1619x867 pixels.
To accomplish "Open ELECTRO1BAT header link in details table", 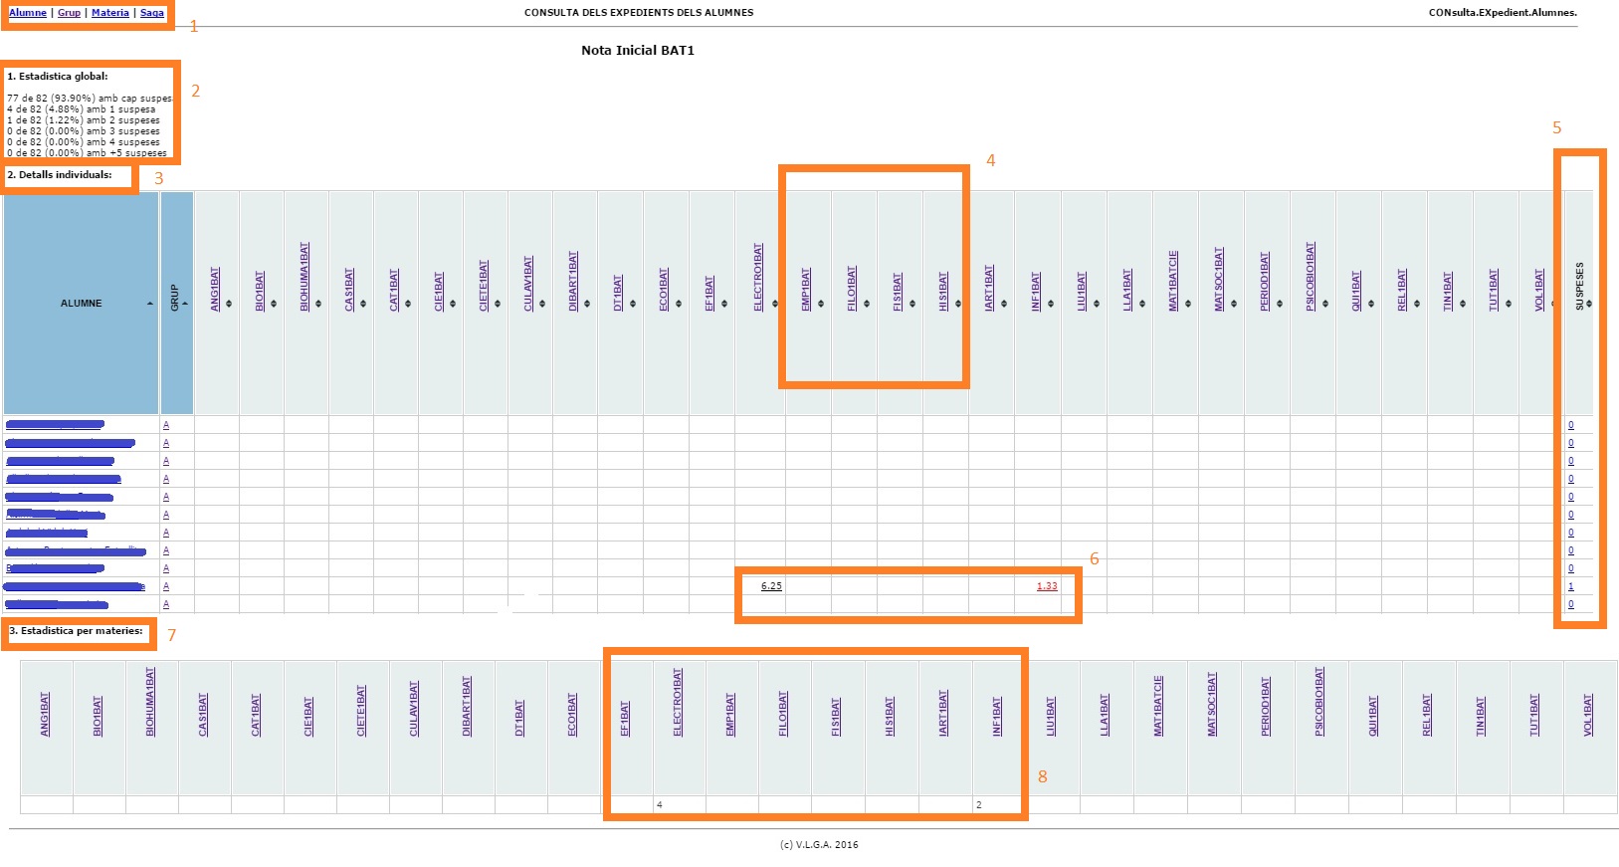I will point(758,277).
